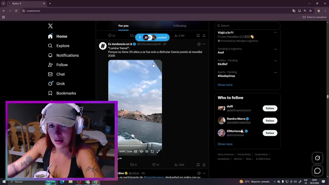Screen dimensions: 329x185
Task: Click the zoom magnifier in address bar
Action: tap(305, 11)
